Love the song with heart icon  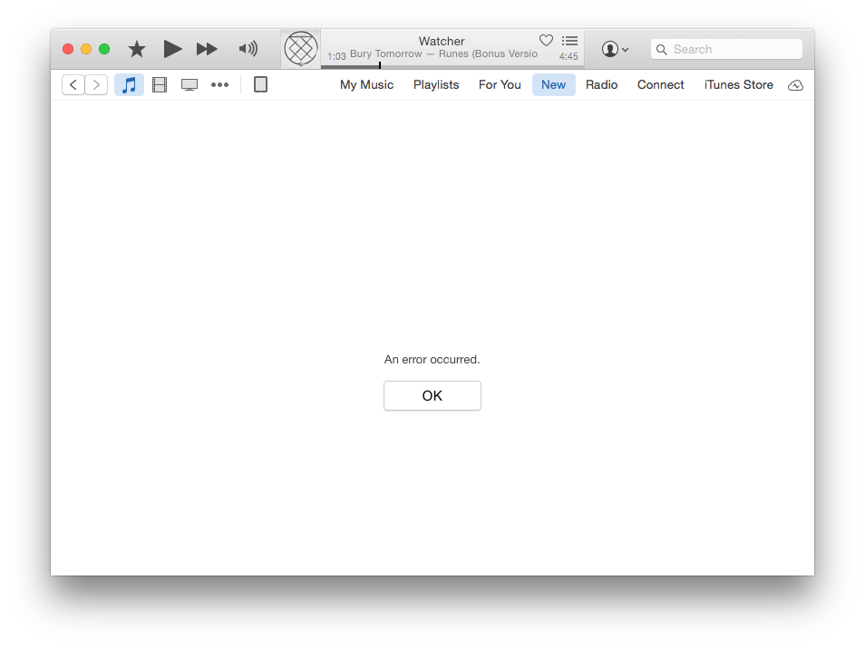tap(546, 40)
